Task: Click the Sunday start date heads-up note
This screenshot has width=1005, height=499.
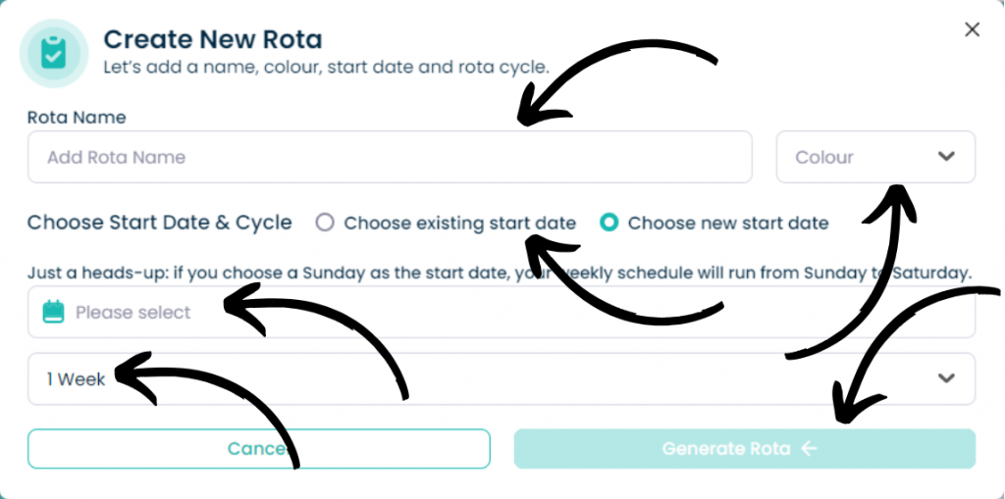Action: pyautogui.click(x=500, y=273)
